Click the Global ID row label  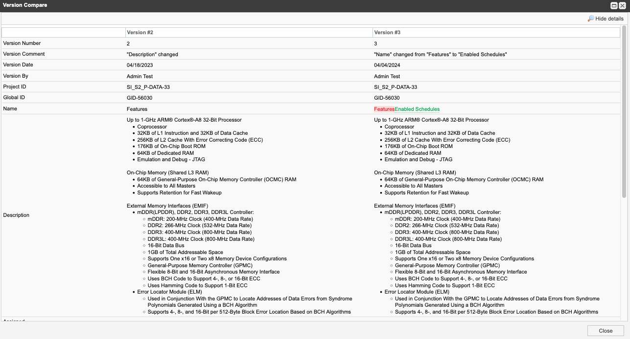[x=14, y=98]
